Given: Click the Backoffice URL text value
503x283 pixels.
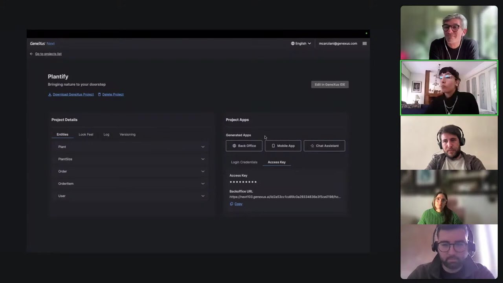Looking at the screenshot, I should point(285,197).
